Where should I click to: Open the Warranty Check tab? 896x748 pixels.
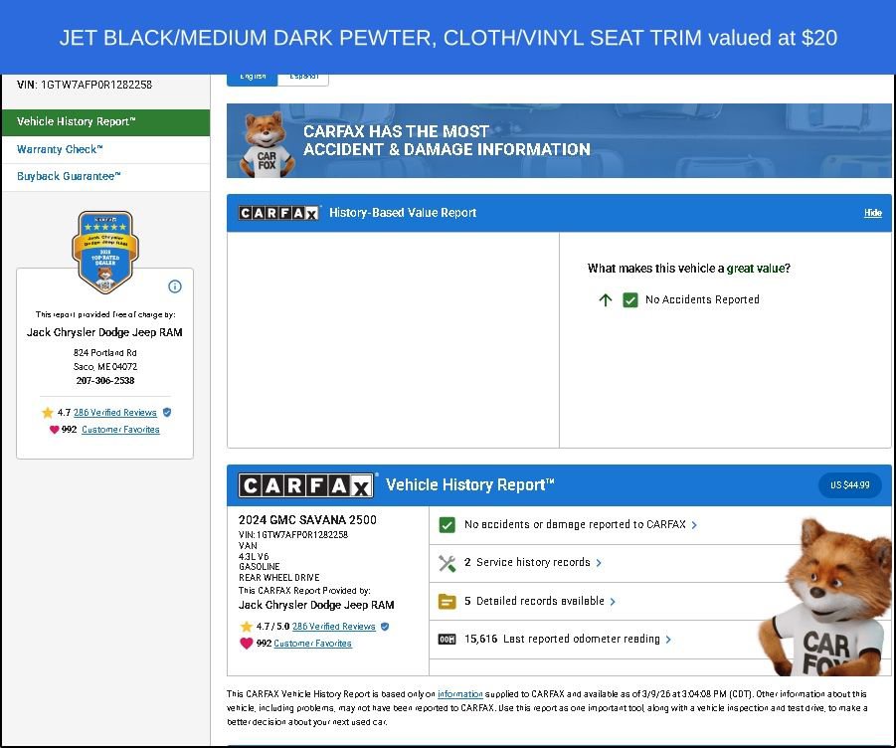60,149
